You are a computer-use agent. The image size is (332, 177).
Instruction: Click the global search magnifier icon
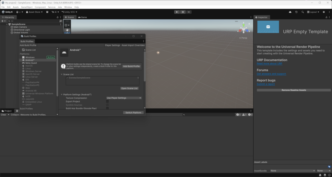tap(302, 12)
